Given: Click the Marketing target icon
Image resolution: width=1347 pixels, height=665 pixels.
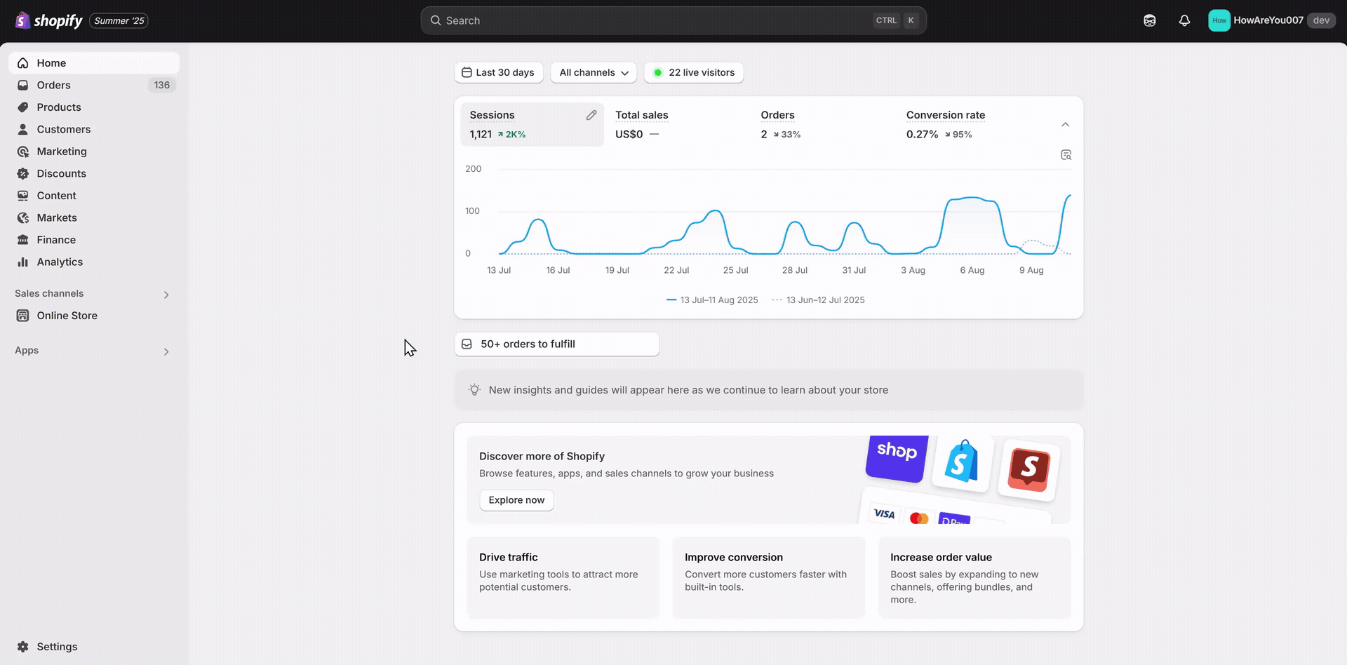Looking at the screenshot, I should (x=23, y=152).
